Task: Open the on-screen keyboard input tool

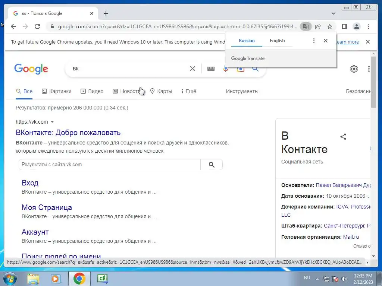Action: click(211, 69)
